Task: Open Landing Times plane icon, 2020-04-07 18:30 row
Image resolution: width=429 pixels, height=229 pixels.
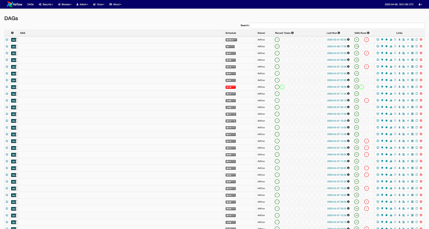Action: 399,87
